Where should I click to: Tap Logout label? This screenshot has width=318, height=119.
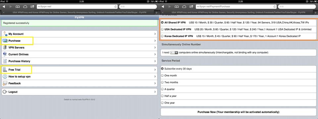pyautogui.click(x=13, y=92)
